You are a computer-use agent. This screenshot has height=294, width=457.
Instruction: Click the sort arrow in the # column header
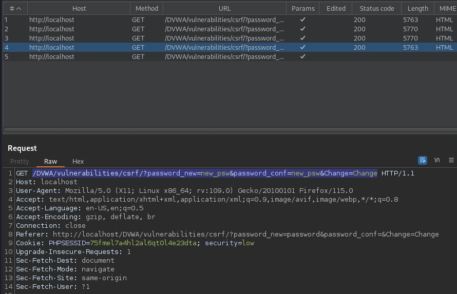[19, 9]
